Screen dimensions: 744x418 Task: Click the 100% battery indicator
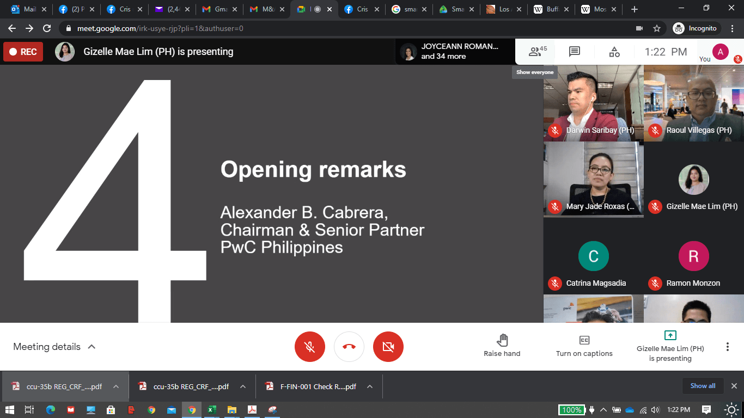pos(571,410)
